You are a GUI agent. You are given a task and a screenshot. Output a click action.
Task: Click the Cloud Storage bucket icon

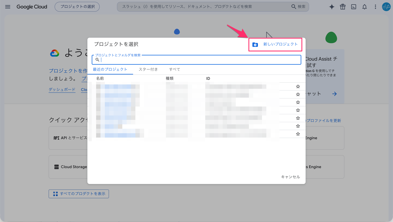tap(56, 167)
